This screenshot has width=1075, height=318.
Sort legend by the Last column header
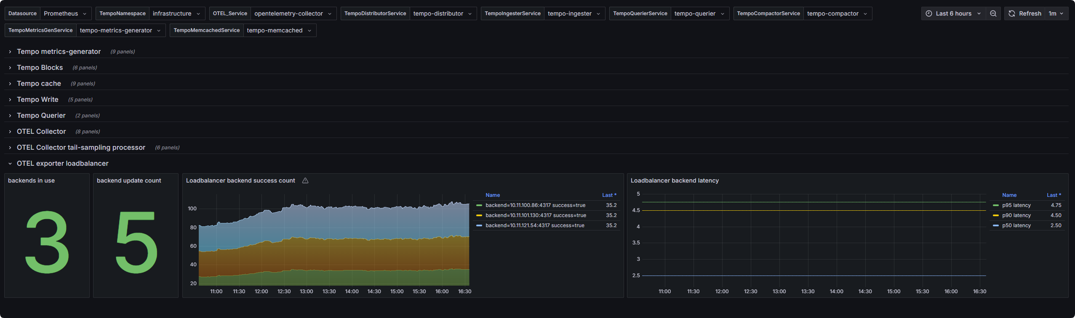pos(609,195)
